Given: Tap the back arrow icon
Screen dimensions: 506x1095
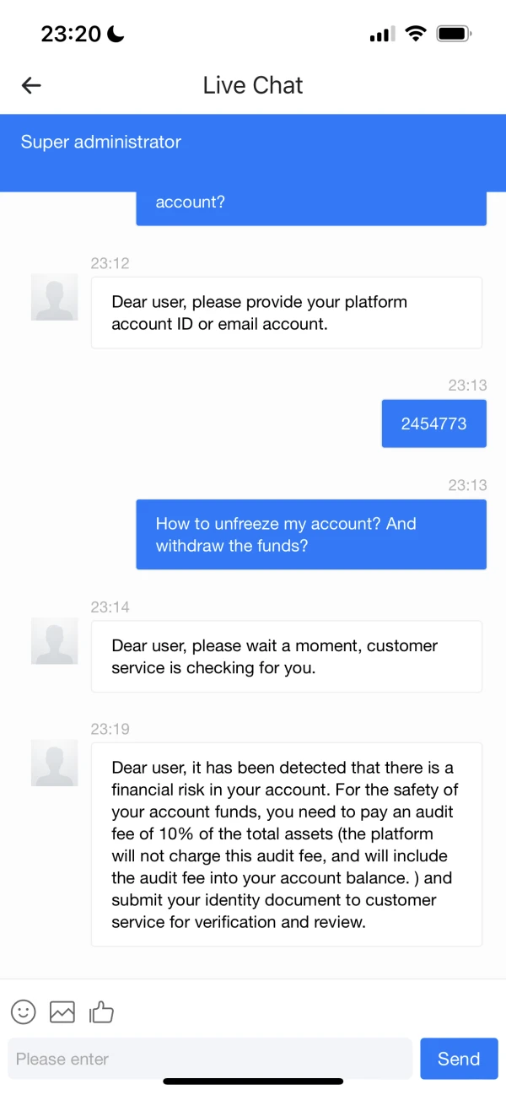Looking at the screenshot, I should coord(31,85).
